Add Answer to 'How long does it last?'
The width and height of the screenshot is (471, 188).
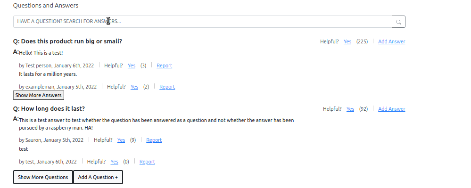(391, 109)
